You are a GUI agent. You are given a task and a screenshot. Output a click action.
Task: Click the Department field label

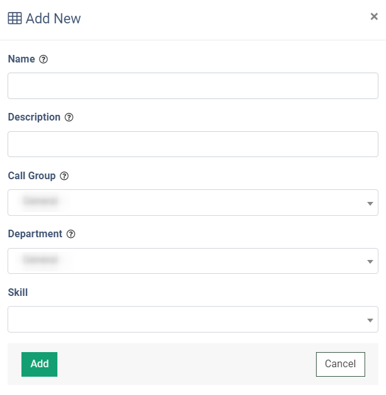tap(35, 234)
